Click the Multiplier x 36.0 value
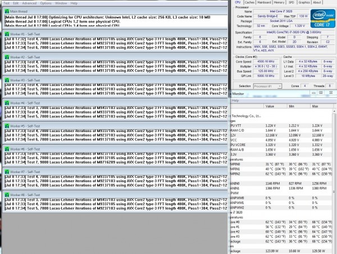337x254 pixels. (266, 66)
